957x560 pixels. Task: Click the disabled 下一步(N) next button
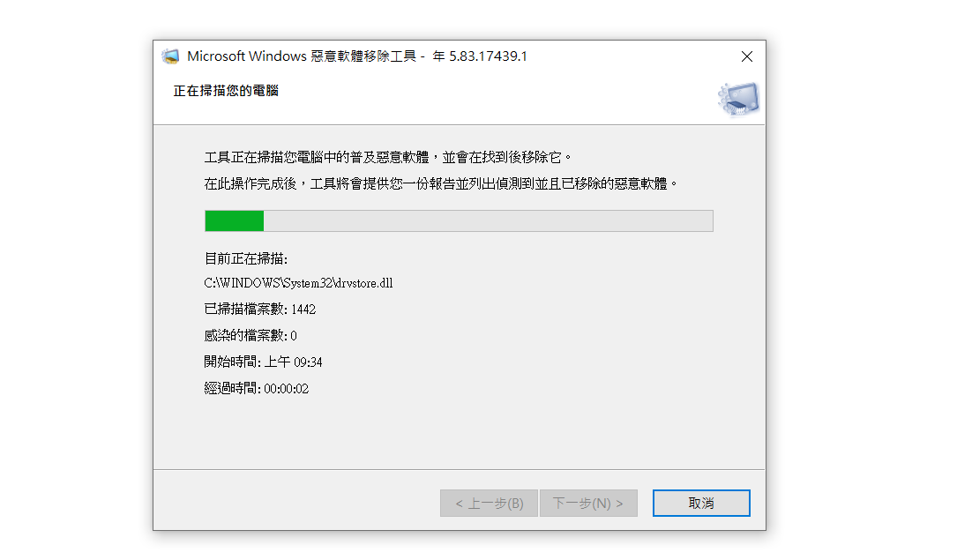click(588, 504)
